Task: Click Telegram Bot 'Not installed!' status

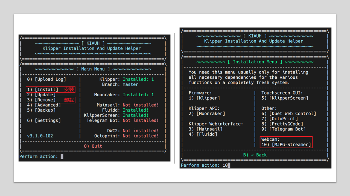Action: [x=141, y=120]
